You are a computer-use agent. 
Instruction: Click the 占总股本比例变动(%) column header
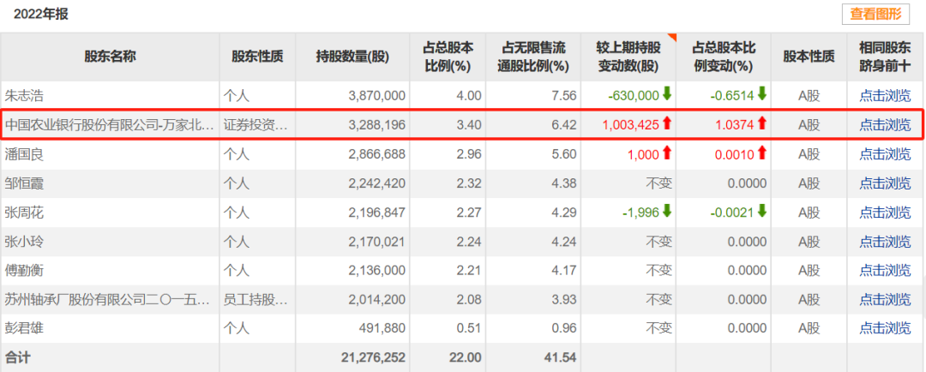click(x=724, y=57)
